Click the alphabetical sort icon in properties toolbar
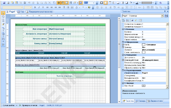Image resolution: width=171 pixels, height=108 pixels. coord(127,20)
